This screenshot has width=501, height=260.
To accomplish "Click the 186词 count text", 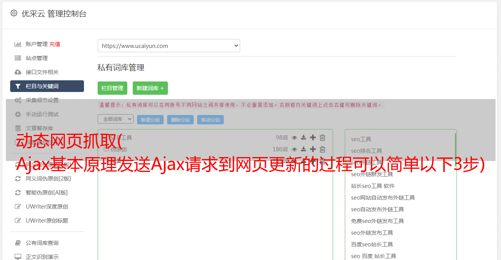I will point(280,149).
